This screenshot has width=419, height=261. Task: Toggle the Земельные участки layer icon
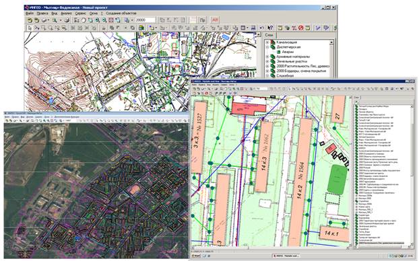click(x=273, y=61)
